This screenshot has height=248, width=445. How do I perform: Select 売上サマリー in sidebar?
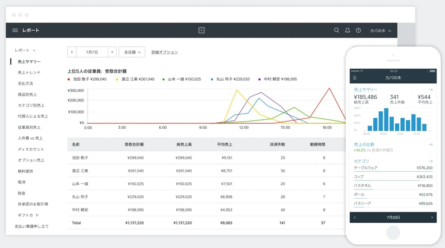coord(29,61)
